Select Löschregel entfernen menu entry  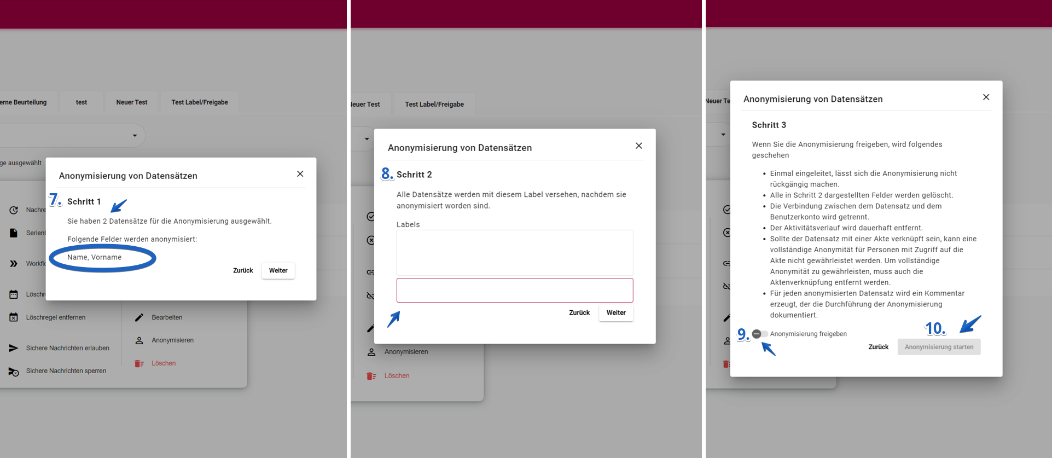tap(56, 317)
